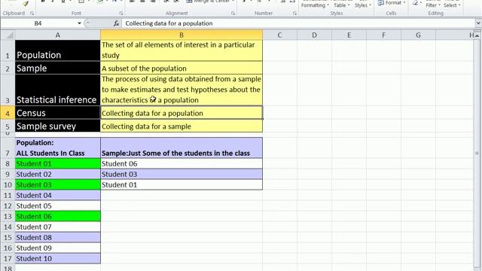Open the Name Box dropdown arrow
This screenshot has height=271, width=482.
tap(79, 23)
